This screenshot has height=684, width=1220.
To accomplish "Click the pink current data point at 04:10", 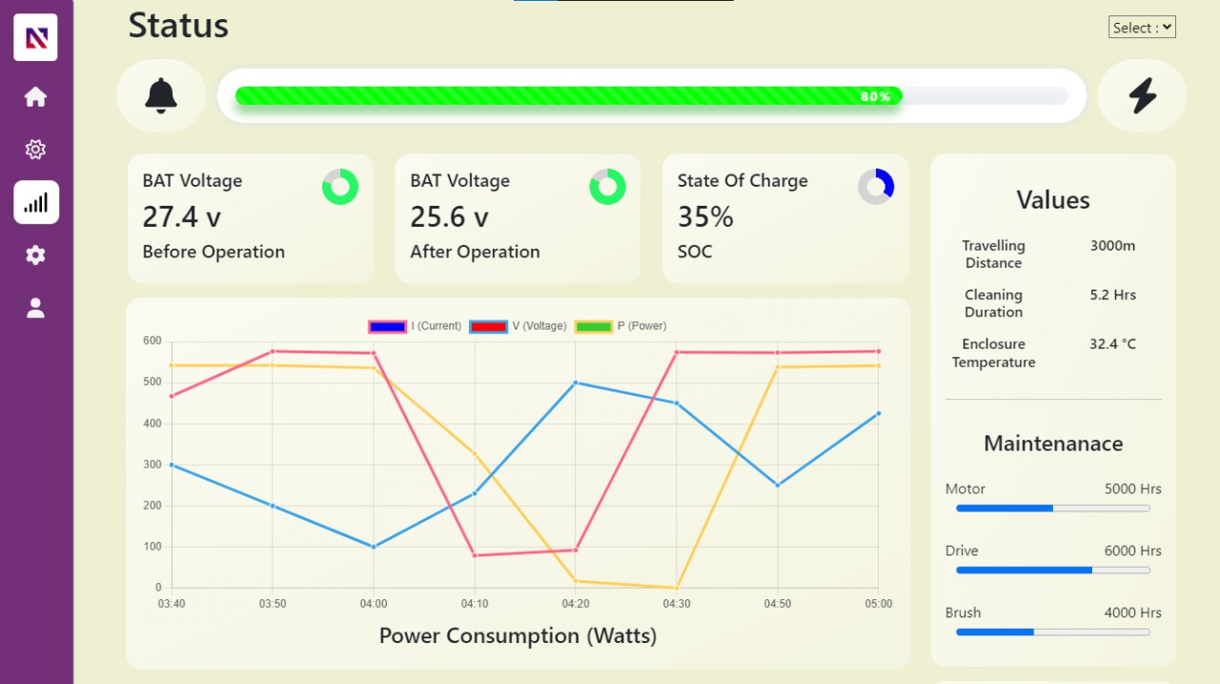I will [x=475, y=555].
